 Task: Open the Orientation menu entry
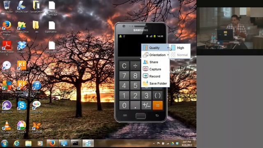(155, 55)
